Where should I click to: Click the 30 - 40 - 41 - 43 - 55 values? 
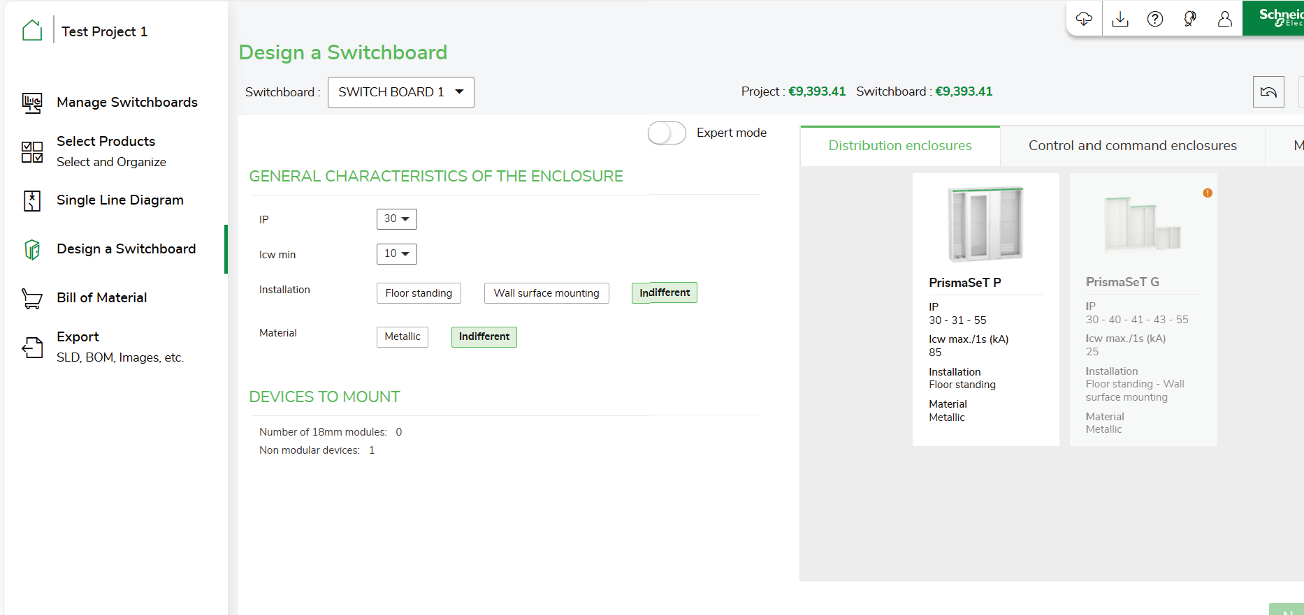1137,320
